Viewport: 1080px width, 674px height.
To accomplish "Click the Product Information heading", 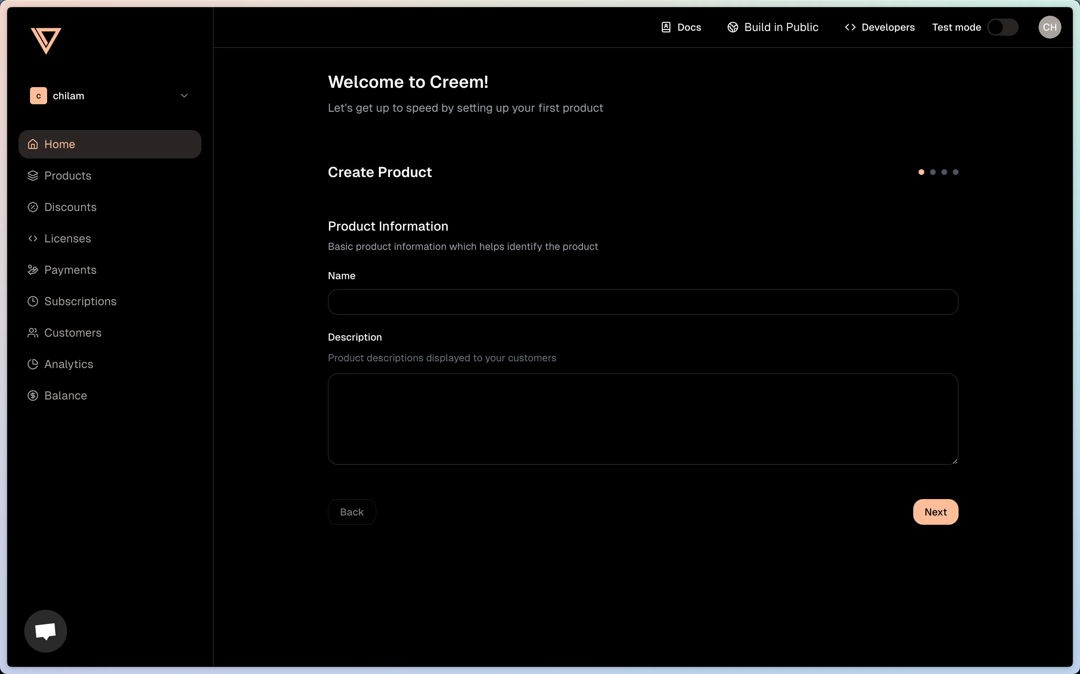I will point(388,226).
